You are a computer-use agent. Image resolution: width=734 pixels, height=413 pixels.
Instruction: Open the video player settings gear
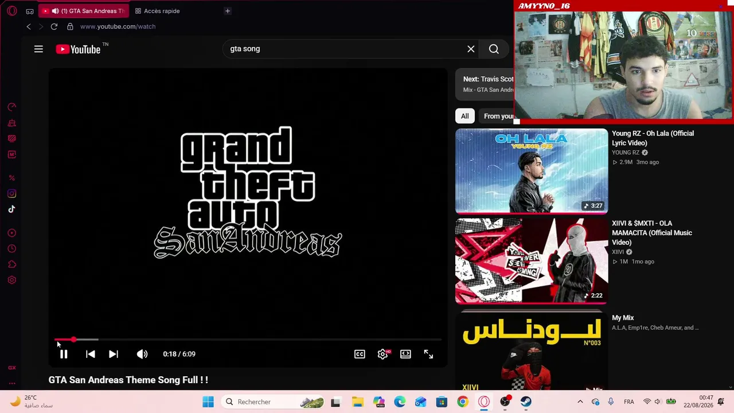[383, 354]
